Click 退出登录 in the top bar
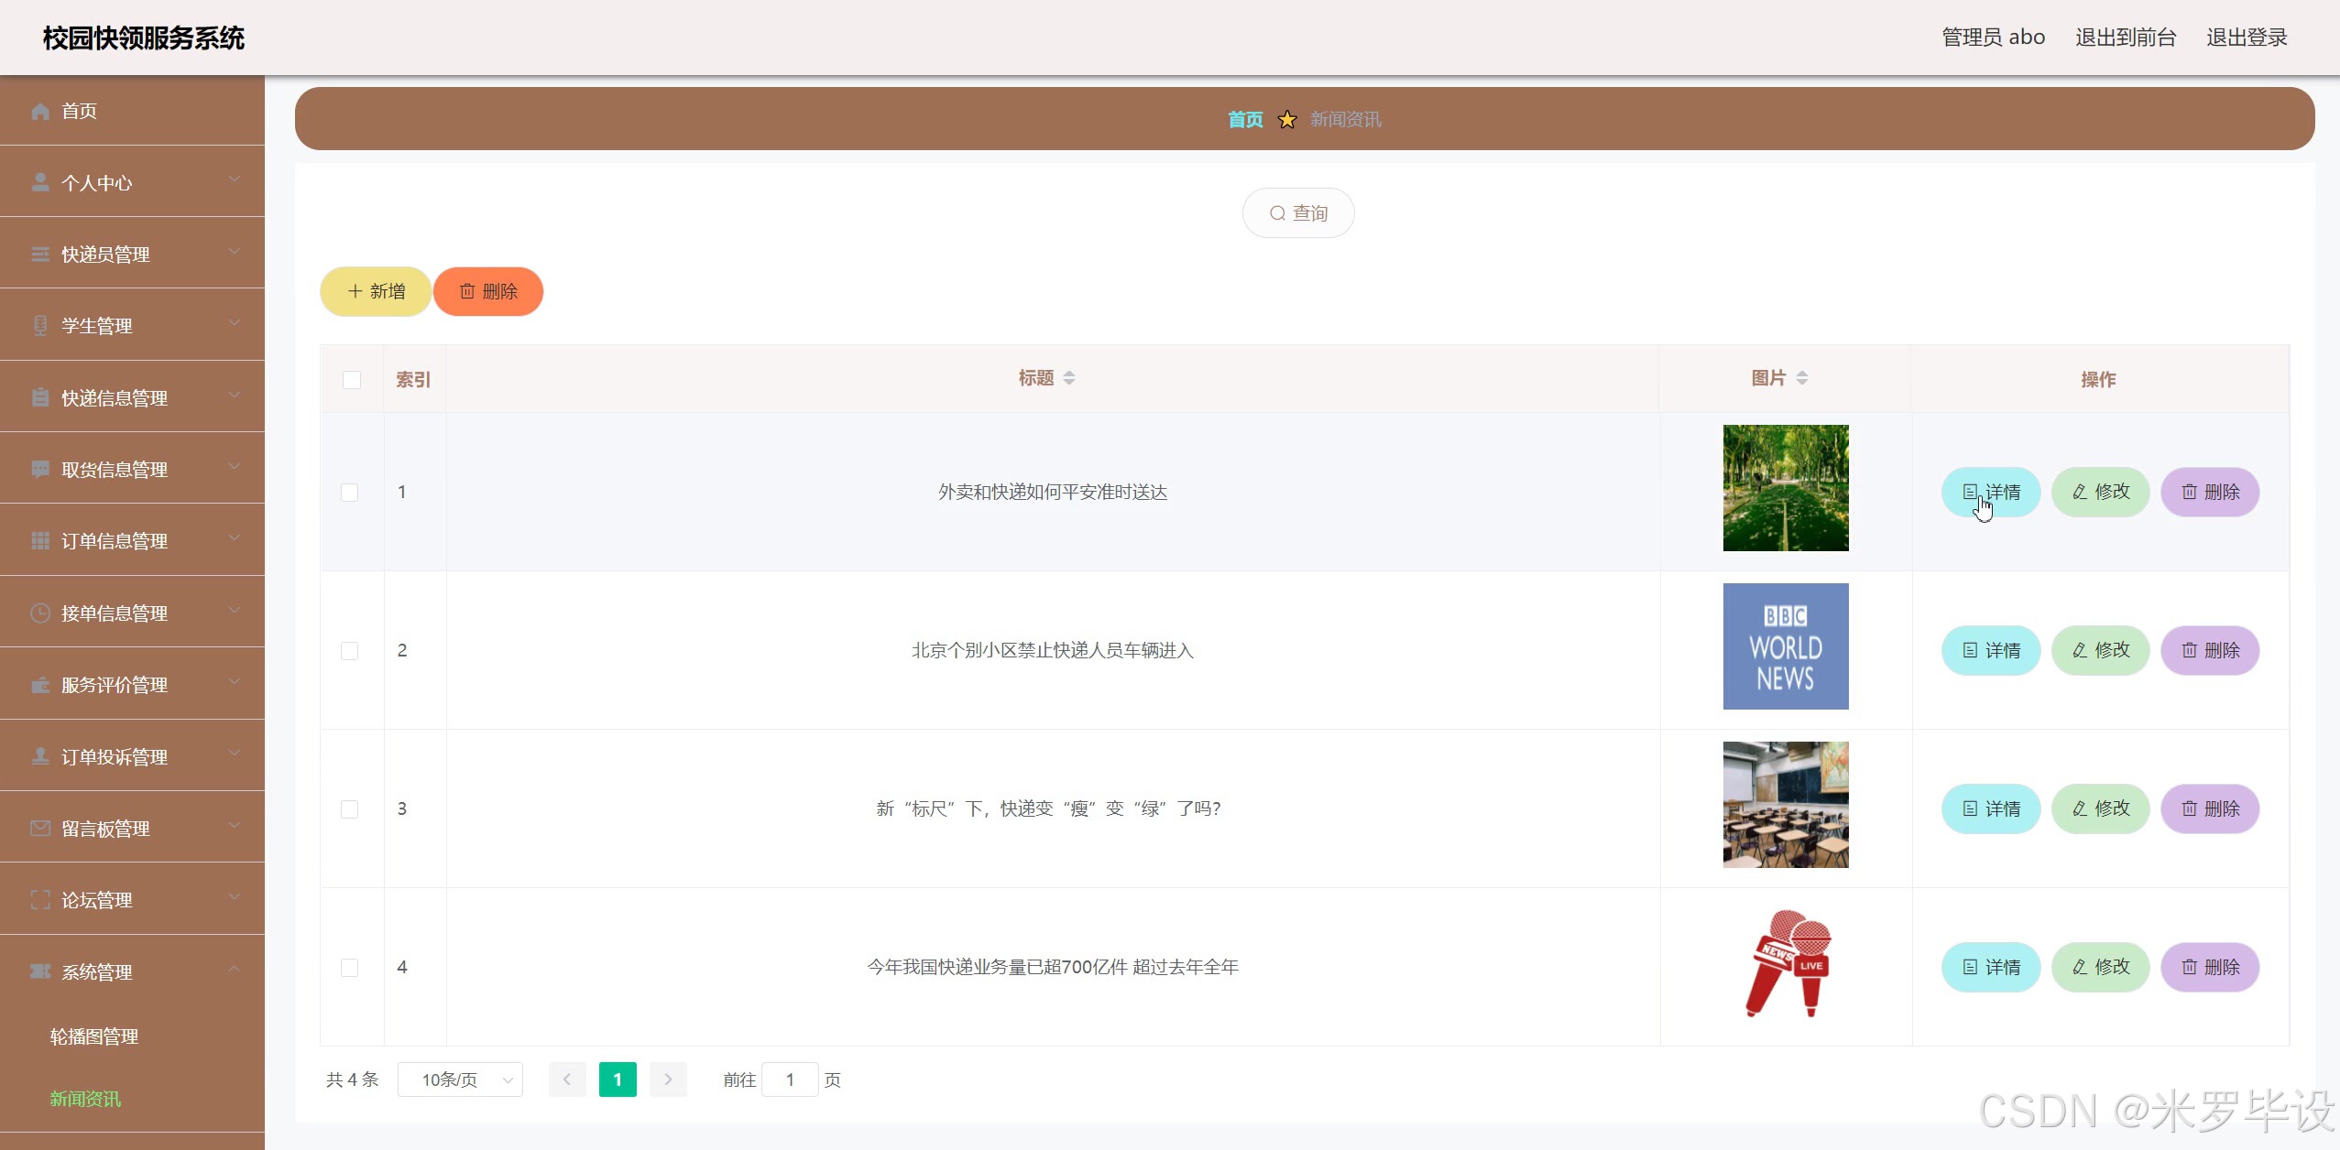The image size is (2340, 1150). pyautogui.click(x=2247, y=38)
